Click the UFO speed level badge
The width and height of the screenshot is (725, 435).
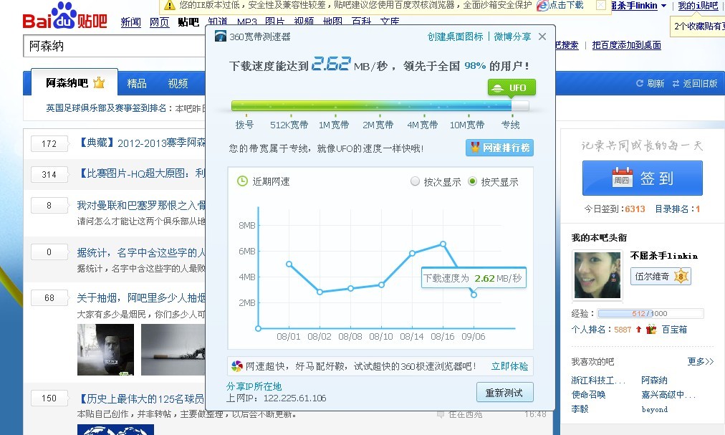pos(512,87)
